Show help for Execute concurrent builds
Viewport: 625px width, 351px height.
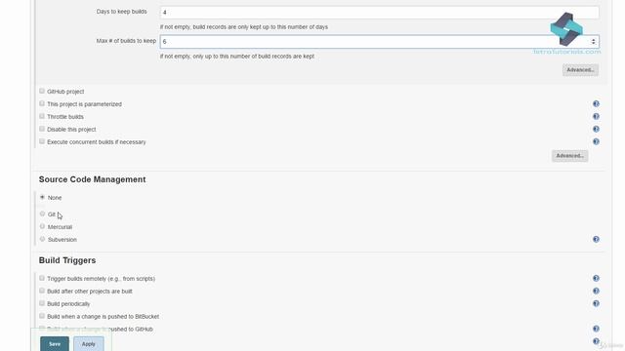pyautogui.click(x=596, y=141)
